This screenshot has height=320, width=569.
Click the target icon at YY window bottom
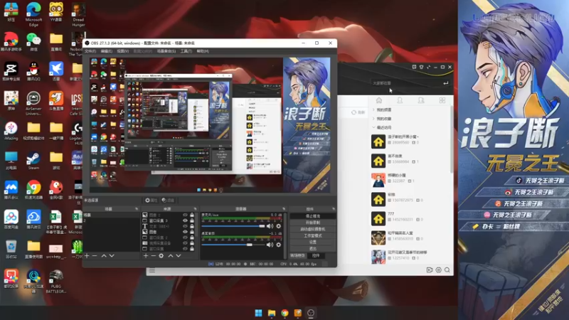coord(438,270)
